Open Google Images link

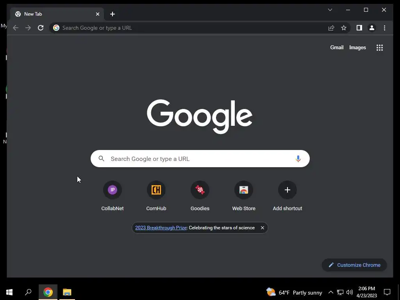pyautogui.click(x=357, y=47)
